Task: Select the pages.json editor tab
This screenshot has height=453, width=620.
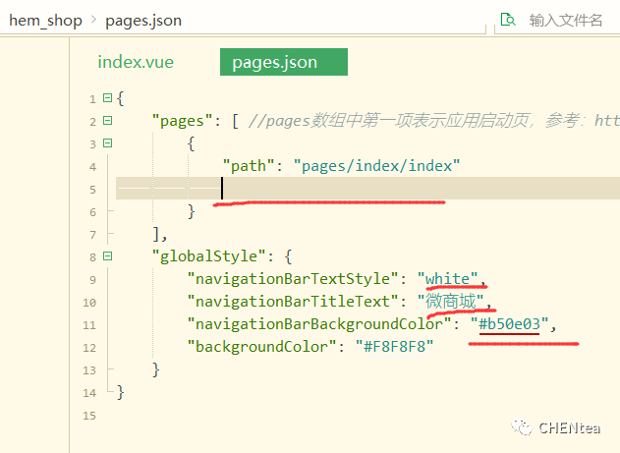Action: (x=274, y=63)
